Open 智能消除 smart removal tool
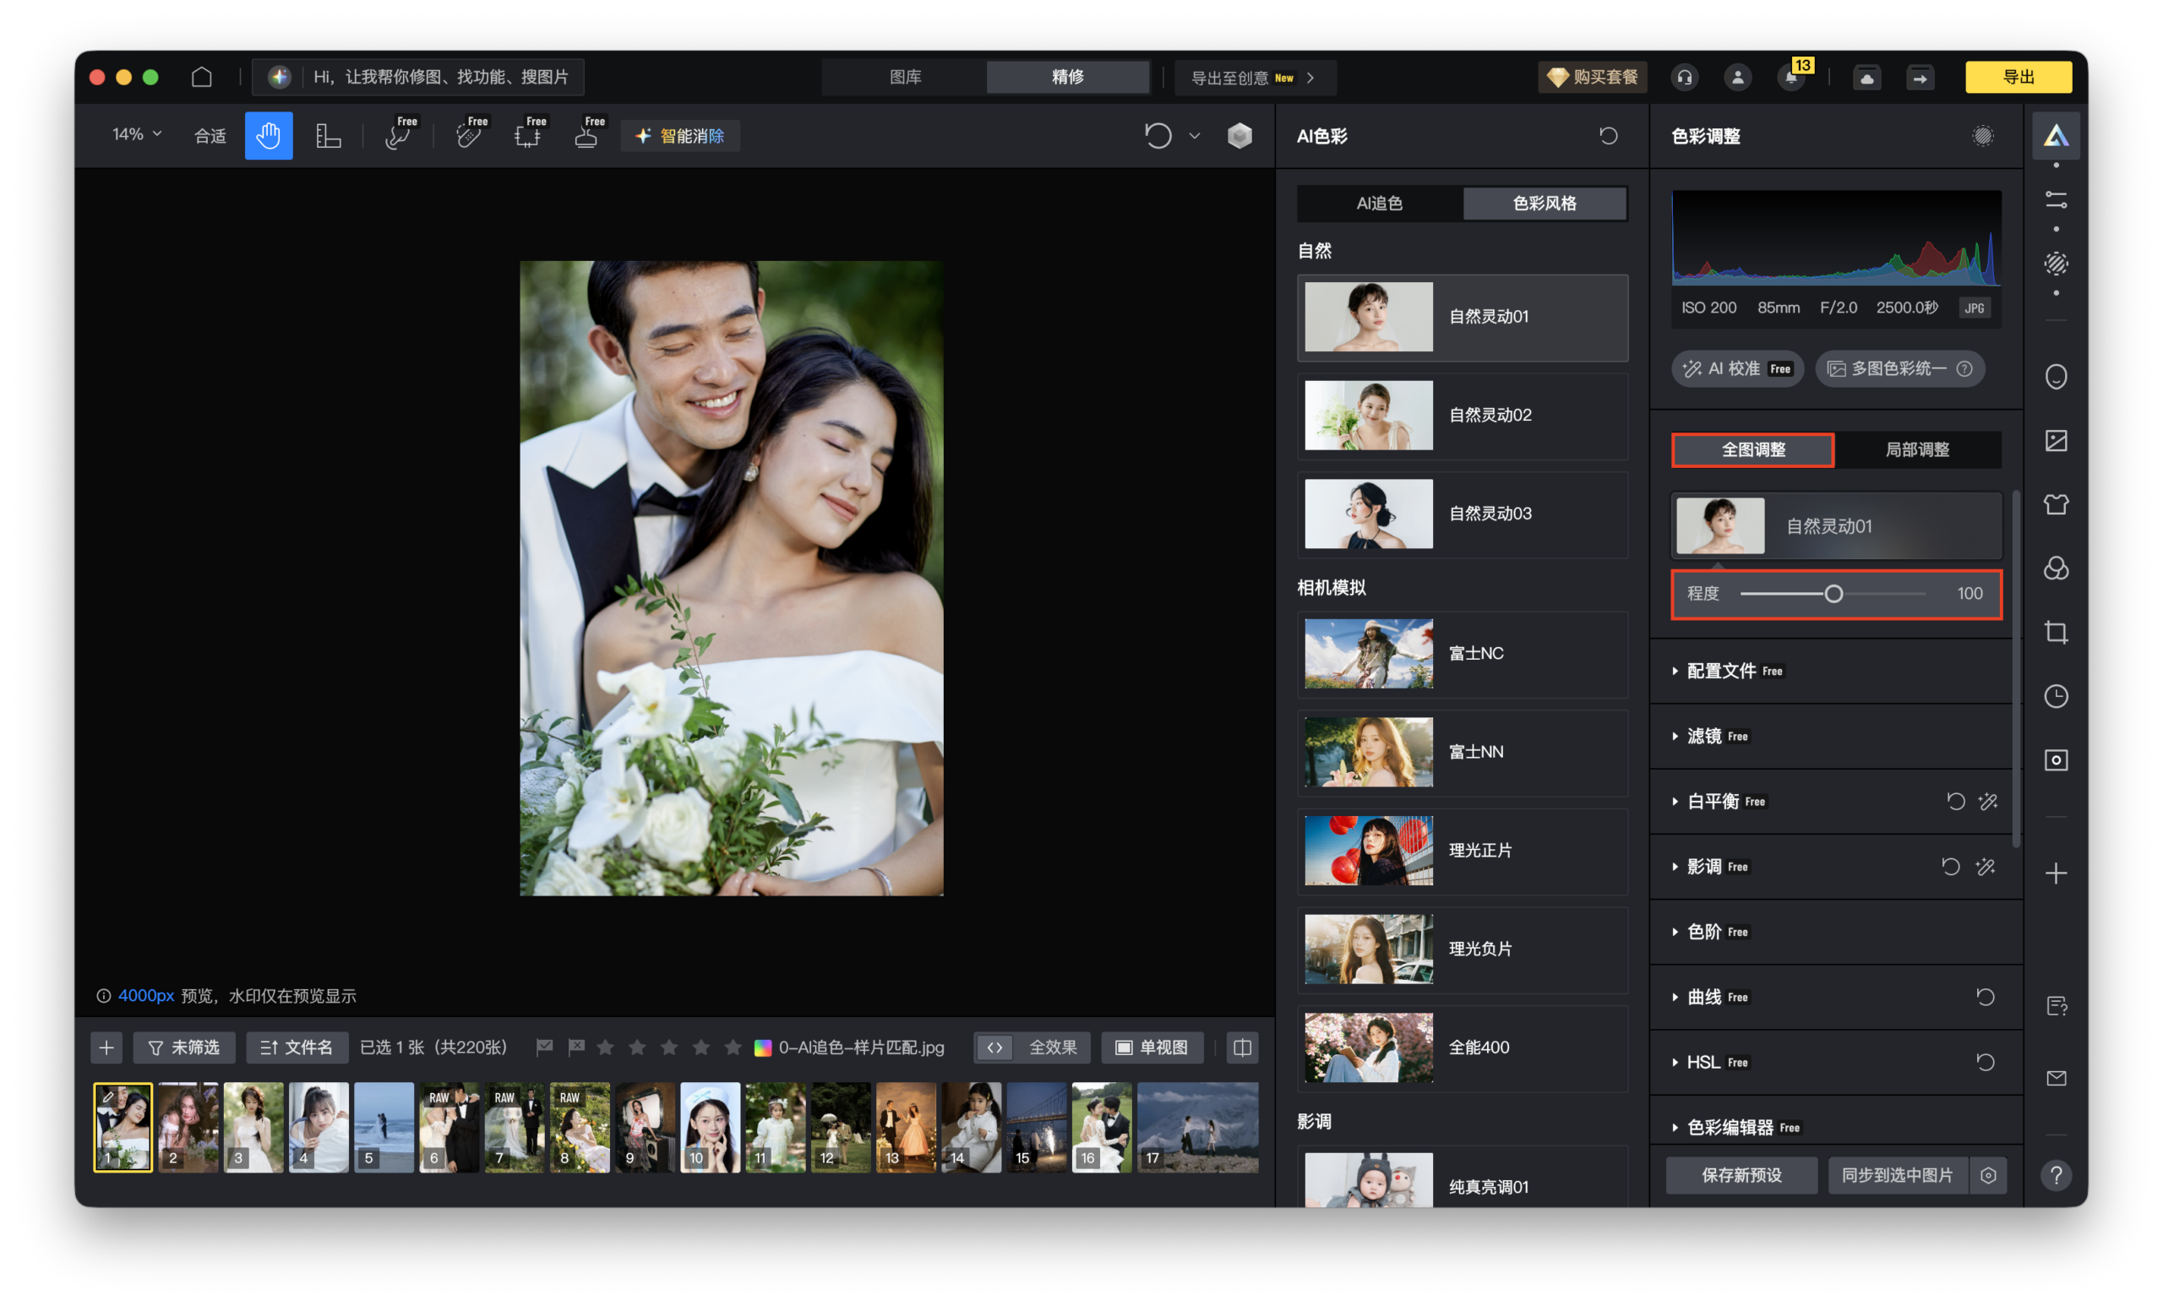Screen dimensions: 2163x1306 tap(680, 136)
